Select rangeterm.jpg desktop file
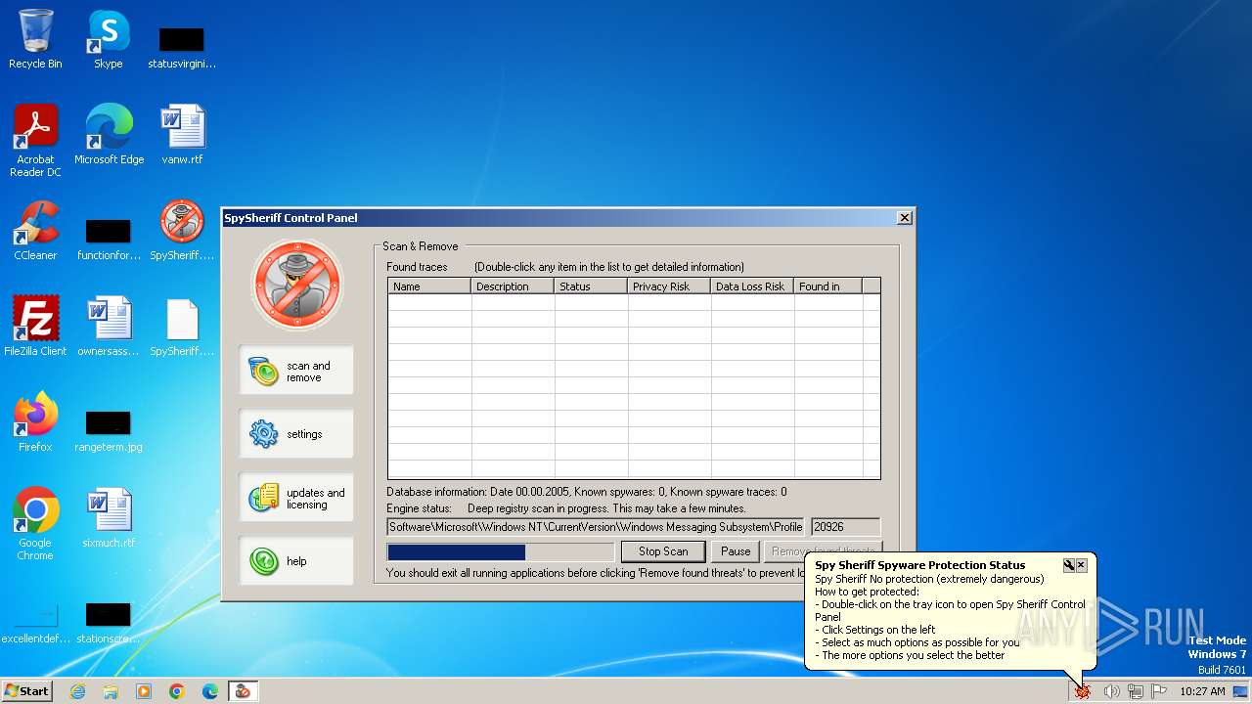1252x704 pixels. point(109,429)
